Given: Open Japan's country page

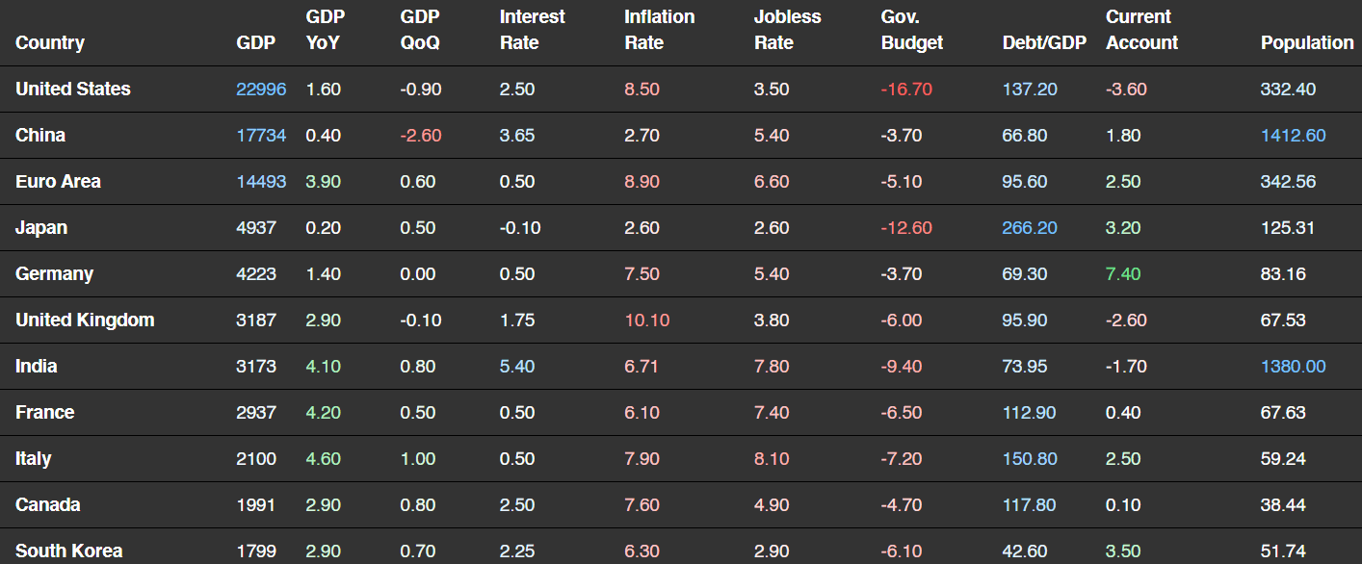Looking at the screenshot, I should coord(41,227).
